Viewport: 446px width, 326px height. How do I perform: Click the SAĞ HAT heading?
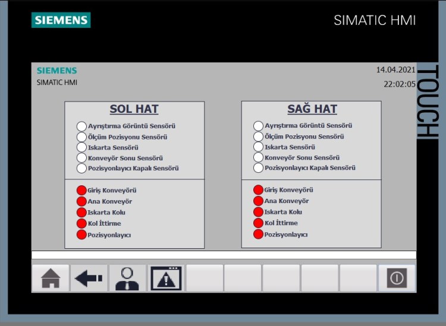(312, 109)
